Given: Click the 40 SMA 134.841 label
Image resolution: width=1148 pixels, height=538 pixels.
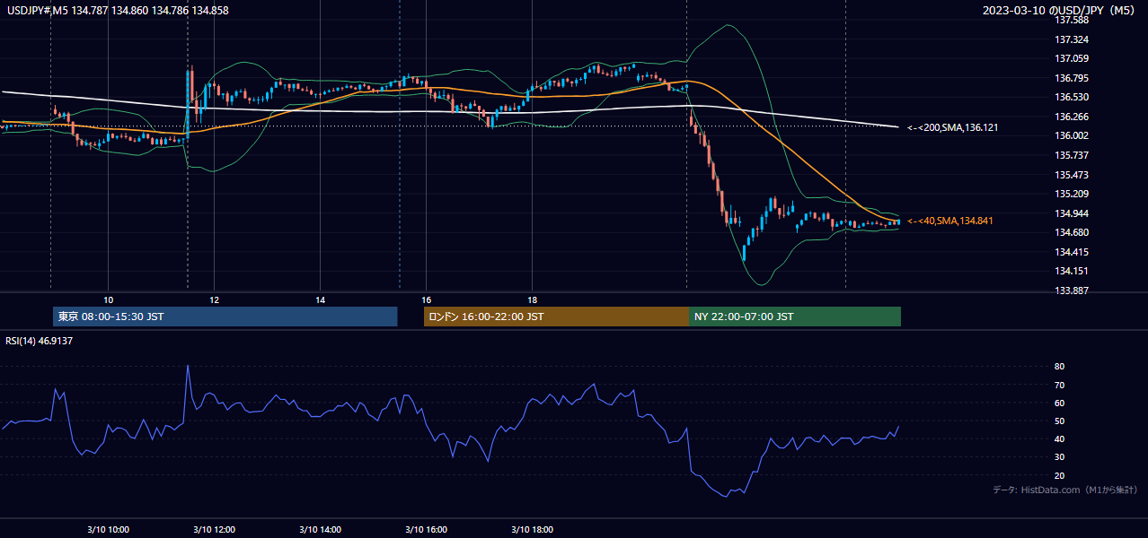Looking at the screenshot, I should 950,221.
